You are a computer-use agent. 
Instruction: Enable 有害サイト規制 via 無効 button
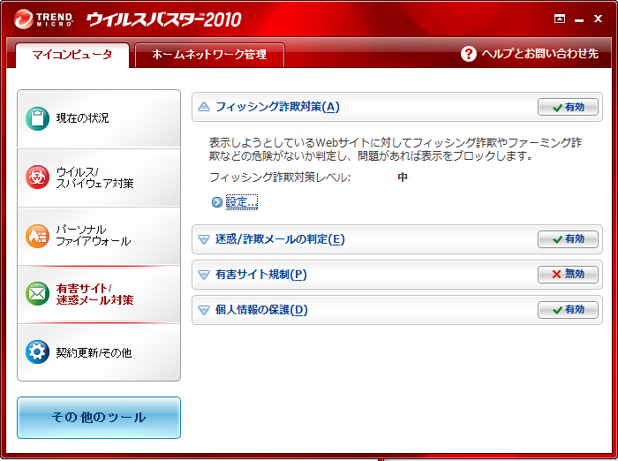click(x=568, y=274)
